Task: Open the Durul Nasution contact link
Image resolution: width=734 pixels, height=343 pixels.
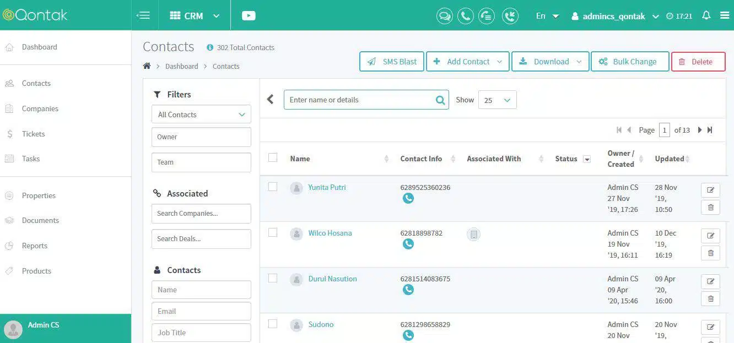Action: [x=332, y=279]
